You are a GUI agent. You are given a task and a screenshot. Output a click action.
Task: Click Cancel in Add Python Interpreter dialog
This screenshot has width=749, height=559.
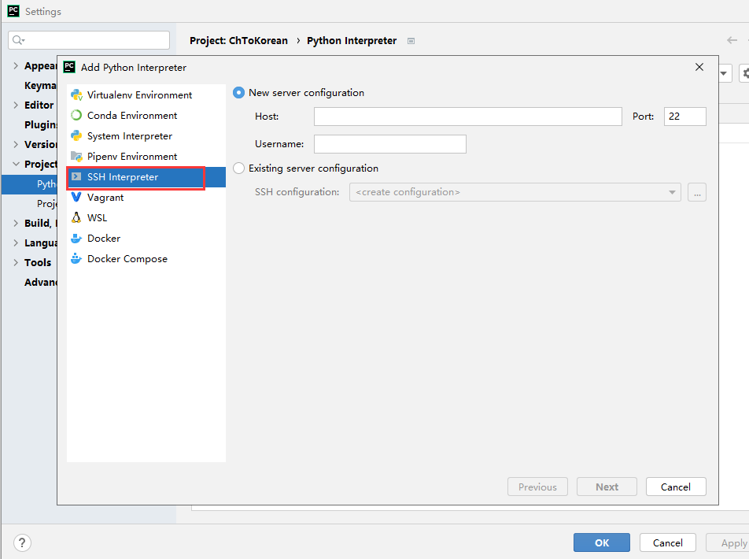pos(675,487)
